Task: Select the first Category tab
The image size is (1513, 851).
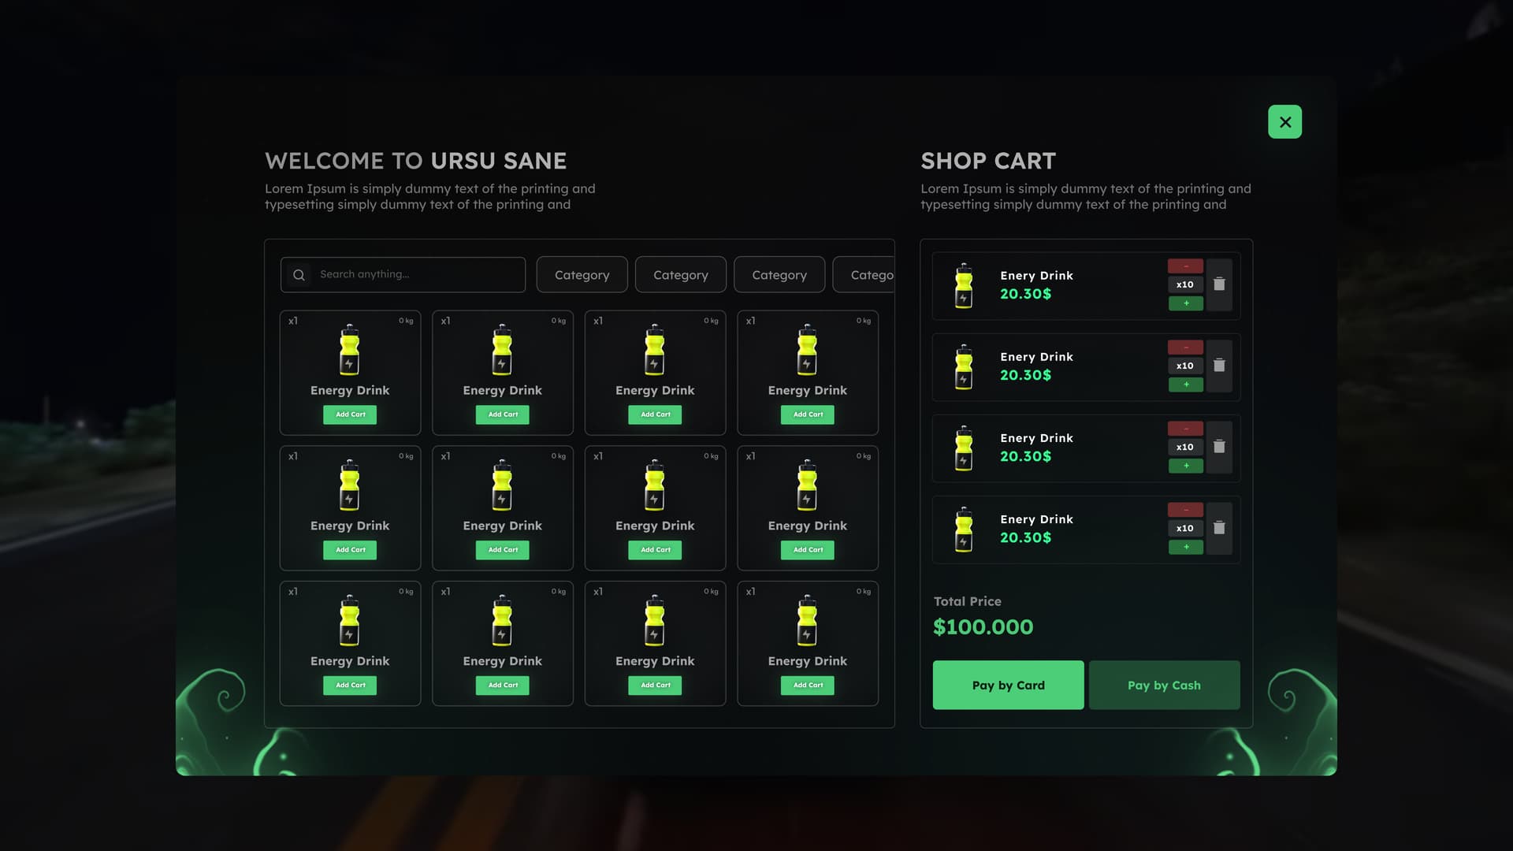Action: click(x=582, y=275)
